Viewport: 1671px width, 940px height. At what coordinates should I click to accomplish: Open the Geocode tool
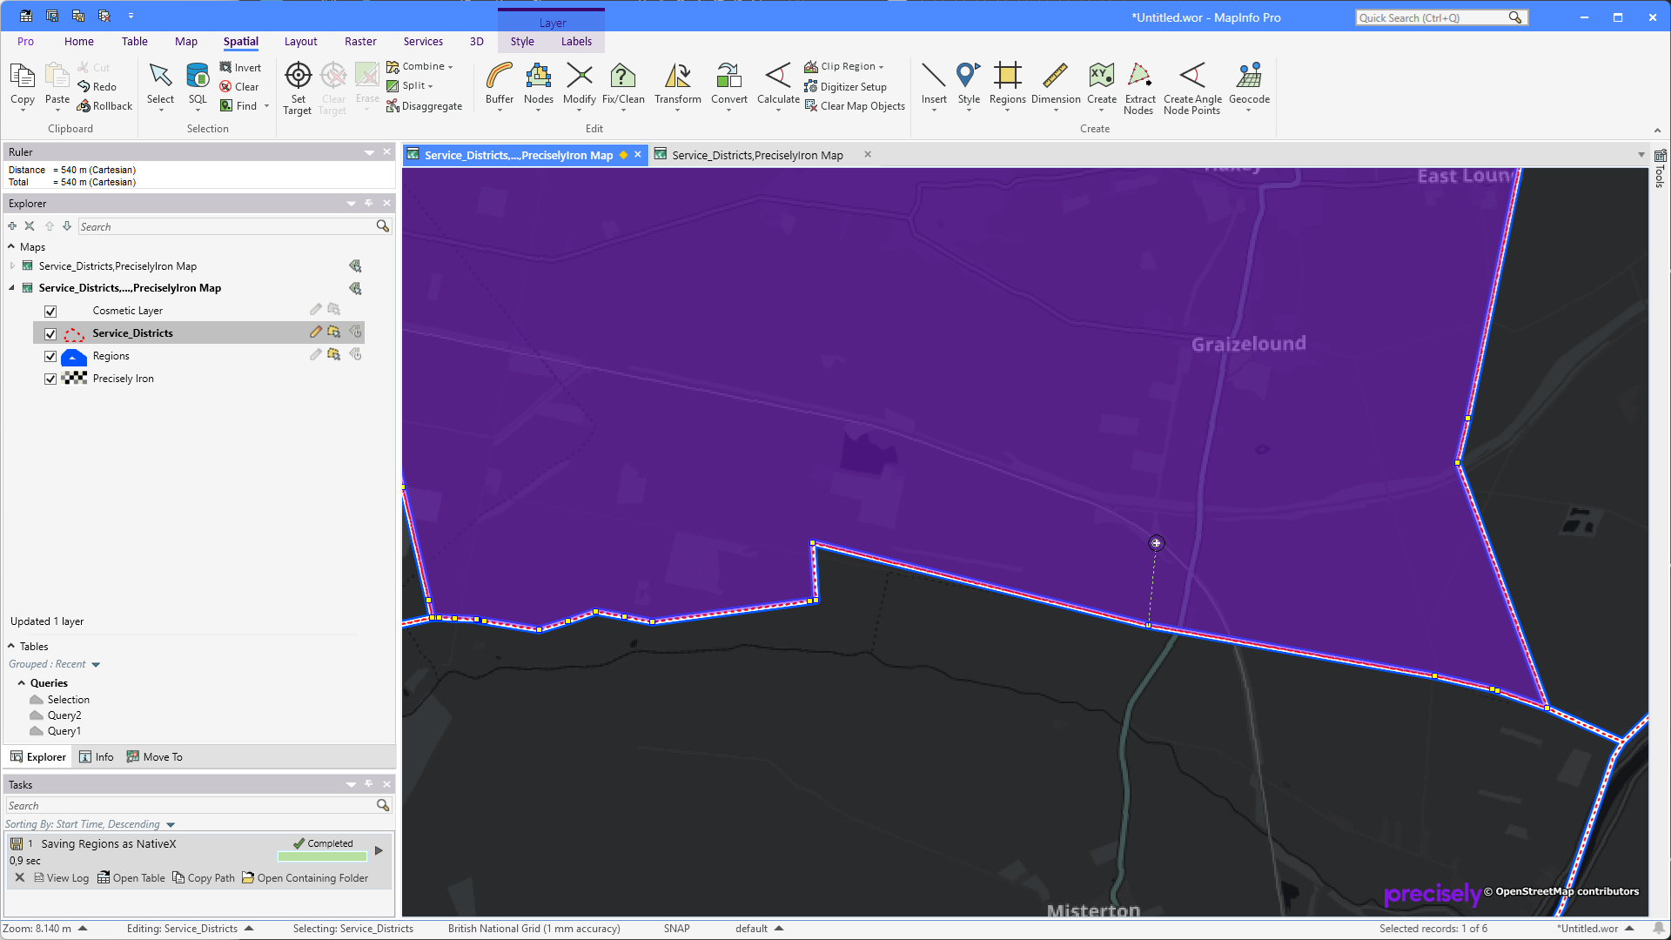coord(1249,85)
